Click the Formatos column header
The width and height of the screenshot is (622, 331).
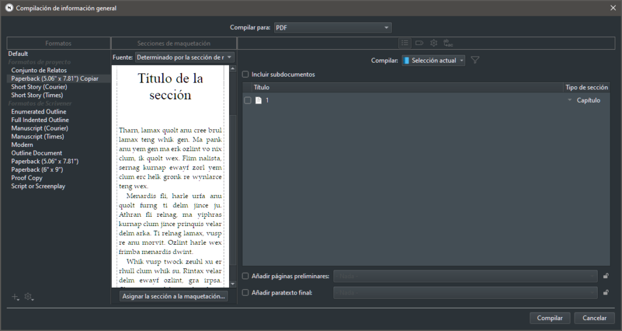point(58,43)
